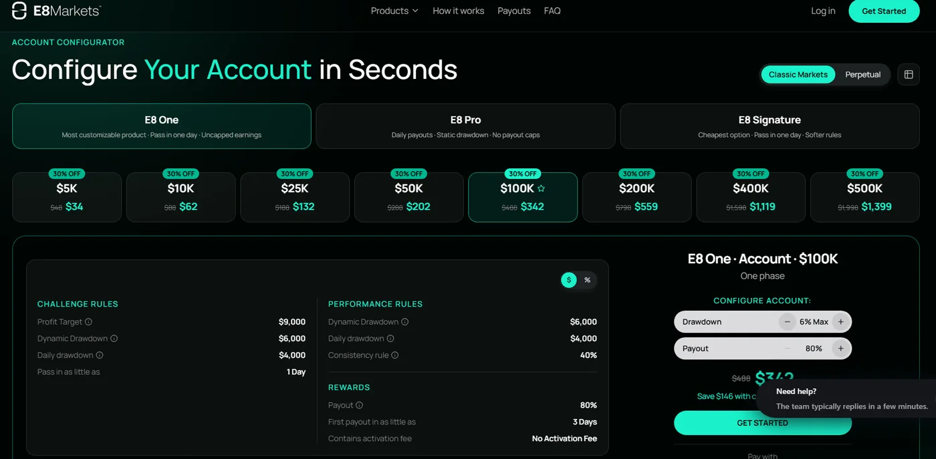The width and height of the screenshot is (936, 459).
Task: Click the star icon on the $100K card
Action: click(542, 188)
